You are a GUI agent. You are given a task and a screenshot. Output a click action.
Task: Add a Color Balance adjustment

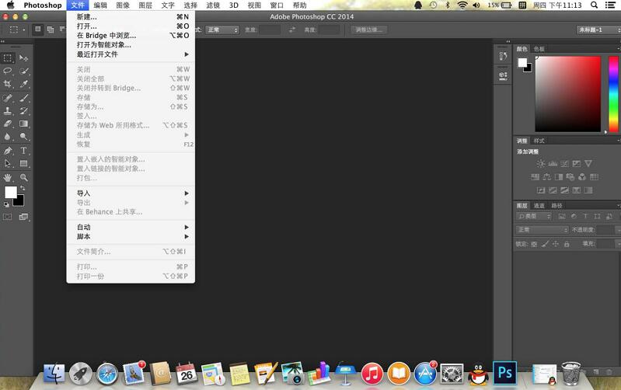(x=547, y=177)
